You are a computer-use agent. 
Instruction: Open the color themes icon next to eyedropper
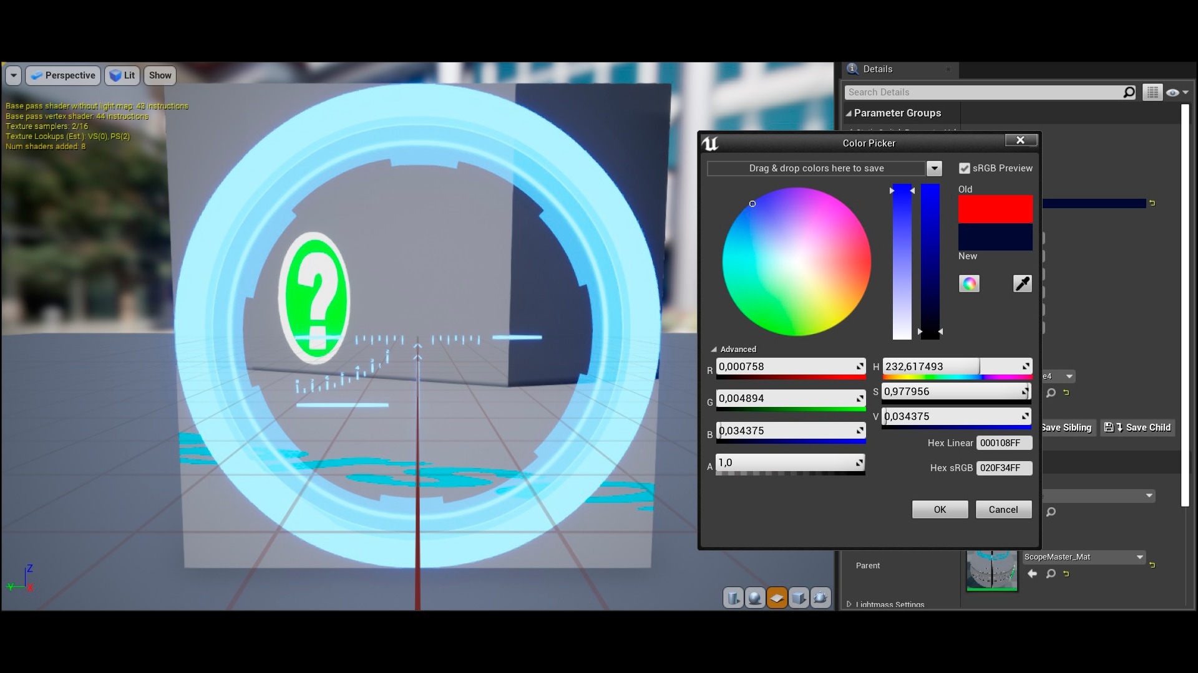pyautogui.click(x=969, y=284)
